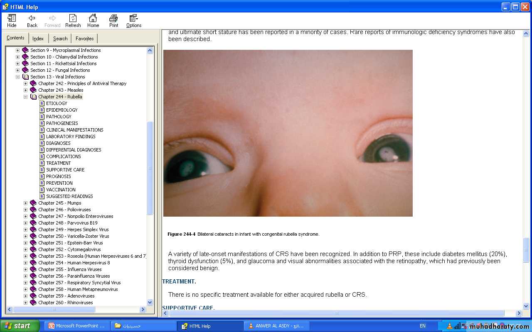532x332 pixels.
Task: Go to the Home page icon
Action: pyautogui.click(x=93, y=18)
